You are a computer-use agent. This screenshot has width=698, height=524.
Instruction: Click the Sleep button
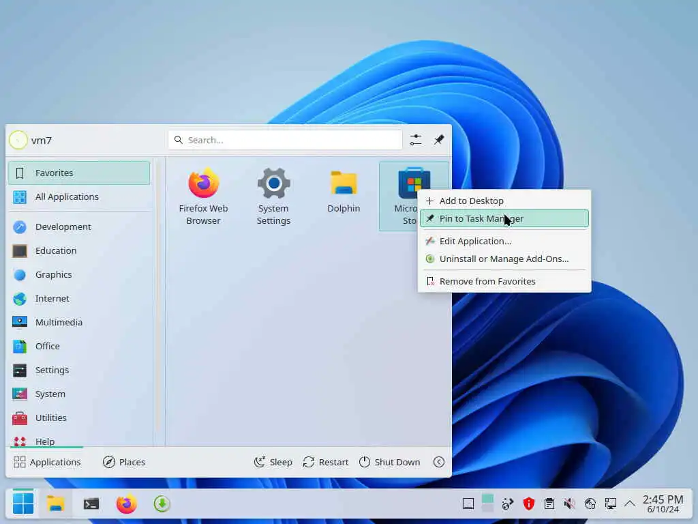pyautogui.click(x=273, y=462)
